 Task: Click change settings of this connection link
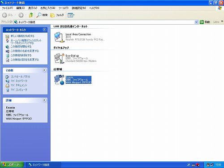[x=25, y=60]
